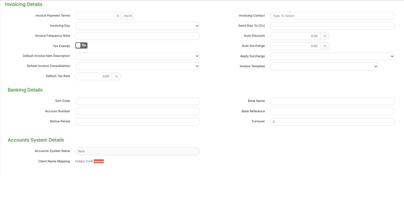Click the Invoice Payment Terms field

coord(98,16)
